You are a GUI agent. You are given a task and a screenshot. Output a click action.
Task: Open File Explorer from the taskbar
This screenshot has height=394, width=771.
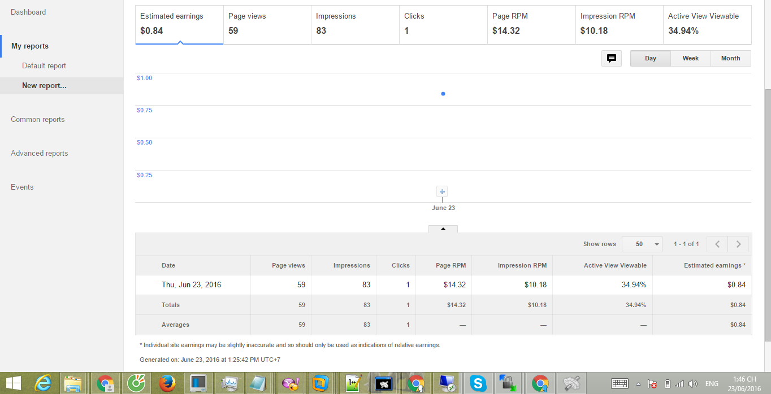point(73,384)
